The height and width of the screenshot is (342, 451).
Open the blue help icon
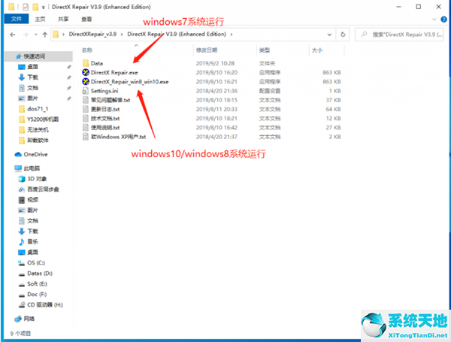point(443,20)
